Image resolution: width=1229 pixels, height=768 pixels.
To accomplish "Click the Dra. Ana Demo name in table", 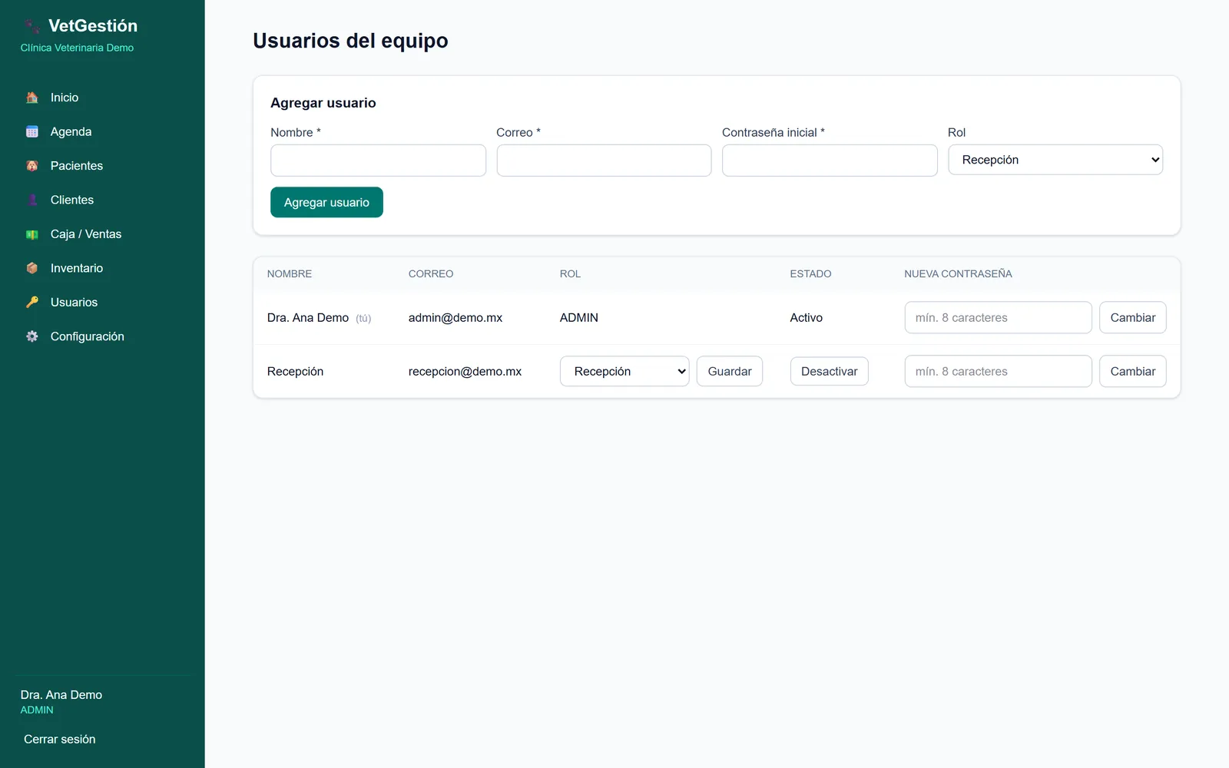I will (308, 317).
